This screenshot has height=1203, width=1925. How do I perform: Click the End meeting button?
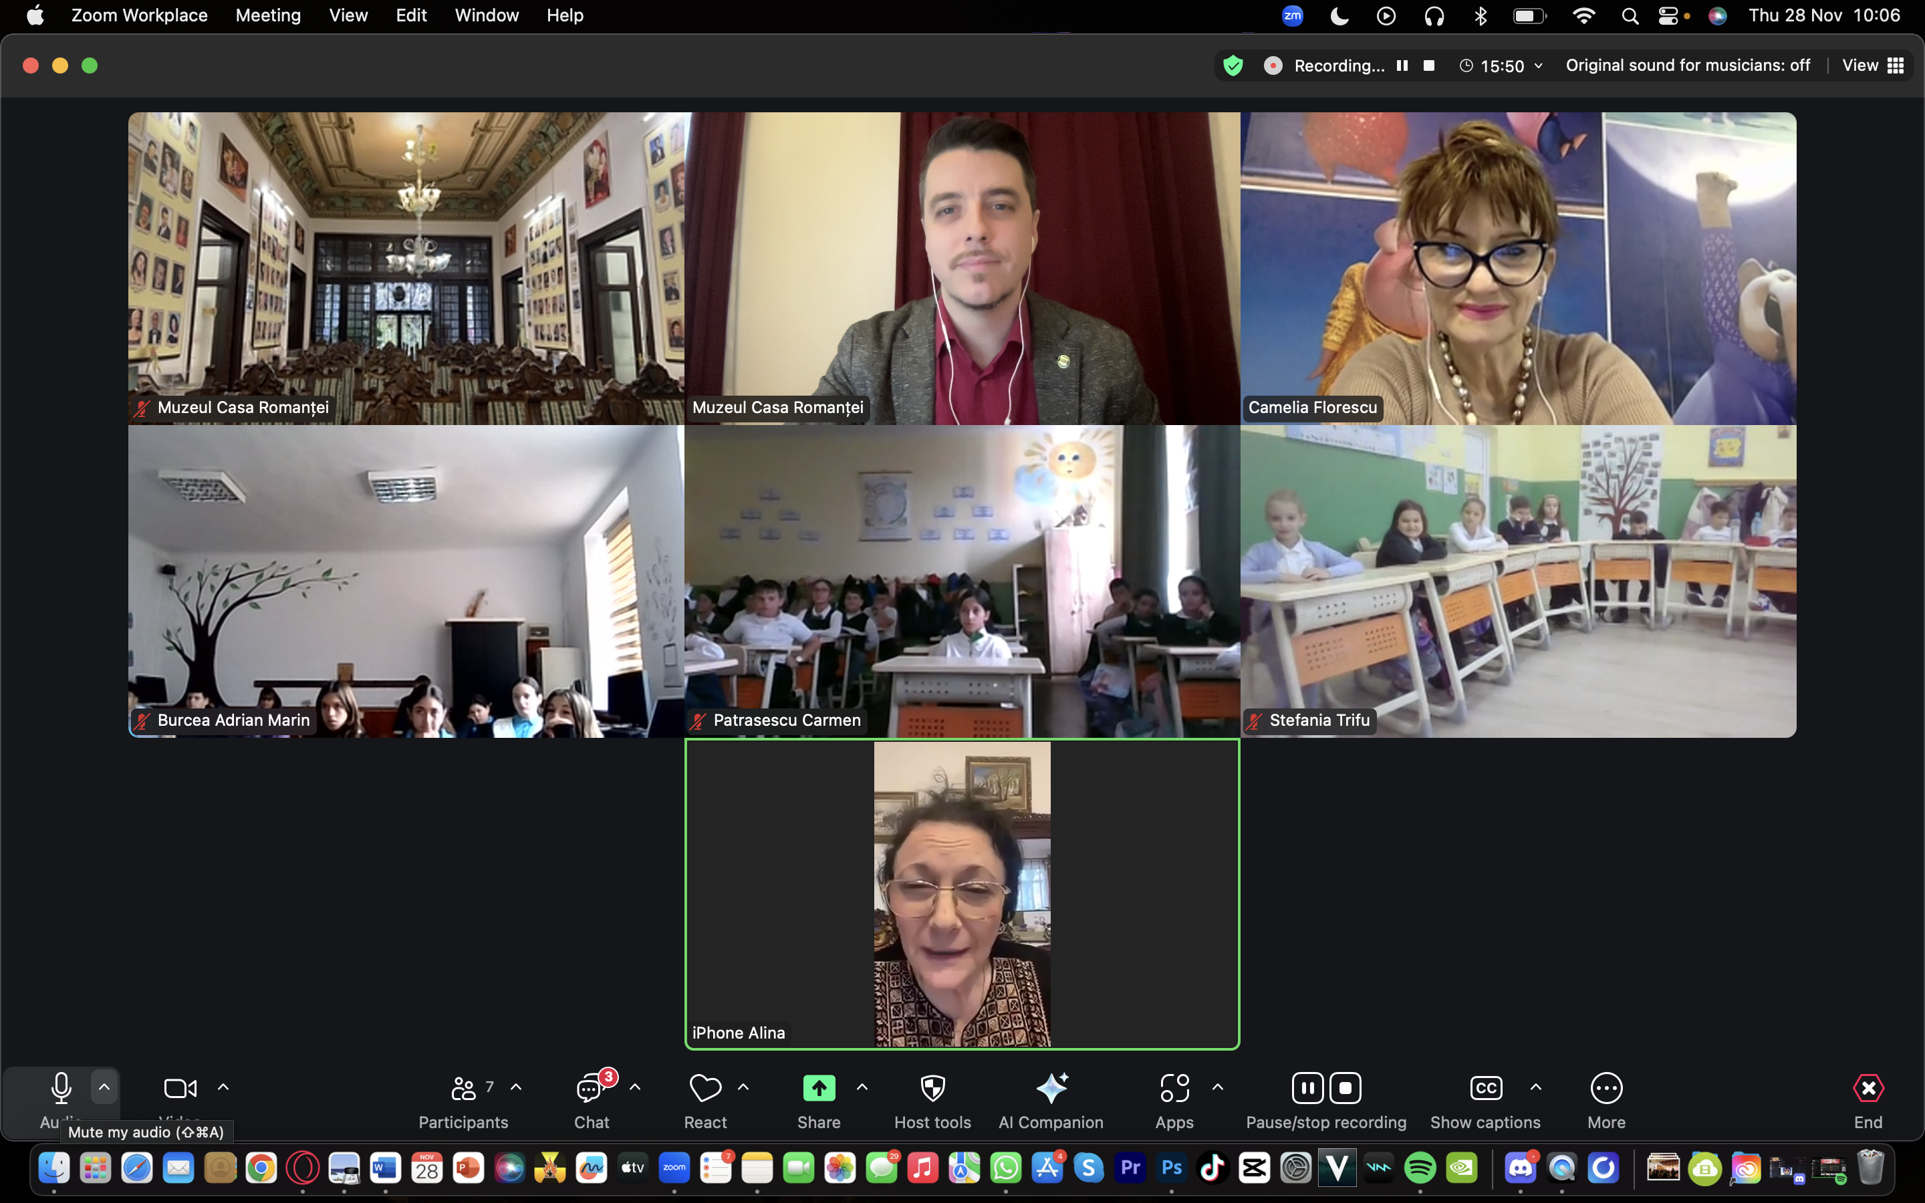[1868, 1089]
